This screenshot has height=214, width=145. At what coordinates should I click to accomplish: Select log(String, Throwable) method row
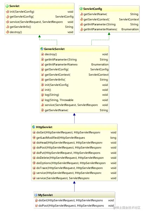click(x=74, y=100)
